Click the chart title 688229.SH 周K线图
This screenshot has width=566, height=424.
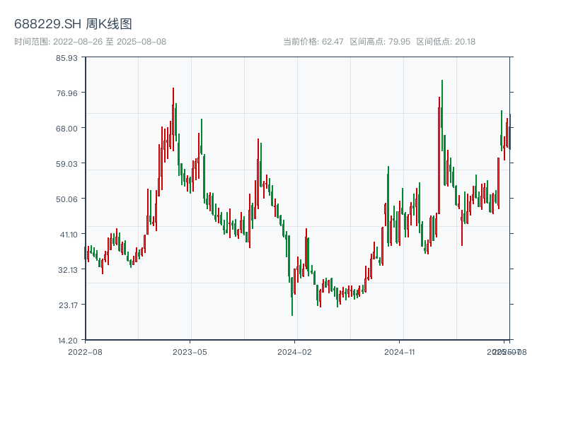pyautogui.click(x=73, y=24)
